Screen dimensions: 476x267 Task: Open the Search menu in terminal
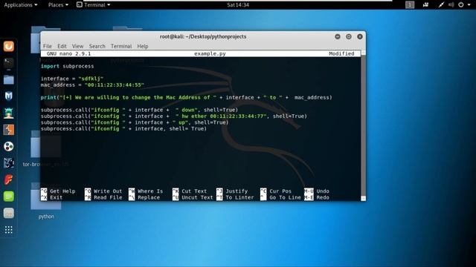(97, 46)
